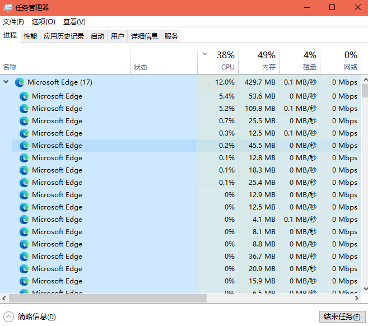The height and width of the screenshot is (326, 368).
Task: Click the Task Manager title bar icon
Action: (7, 8)
